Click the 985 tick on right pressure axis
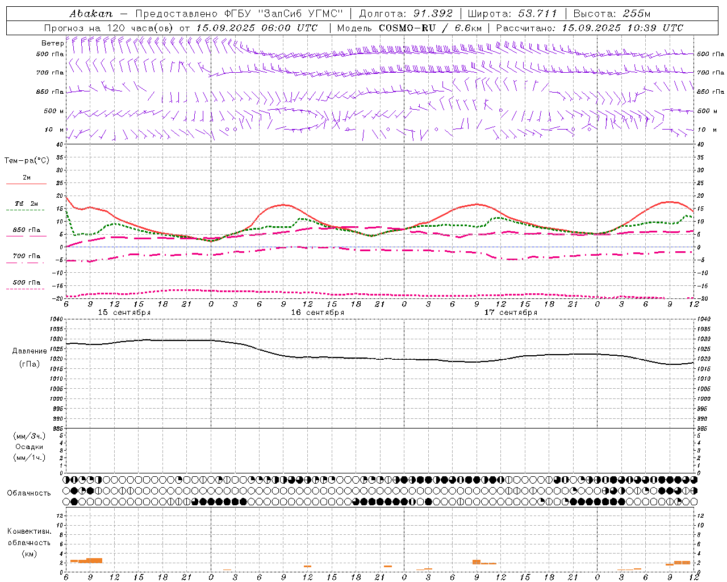Screen dimensions: 727x582 tap(702, 429)
